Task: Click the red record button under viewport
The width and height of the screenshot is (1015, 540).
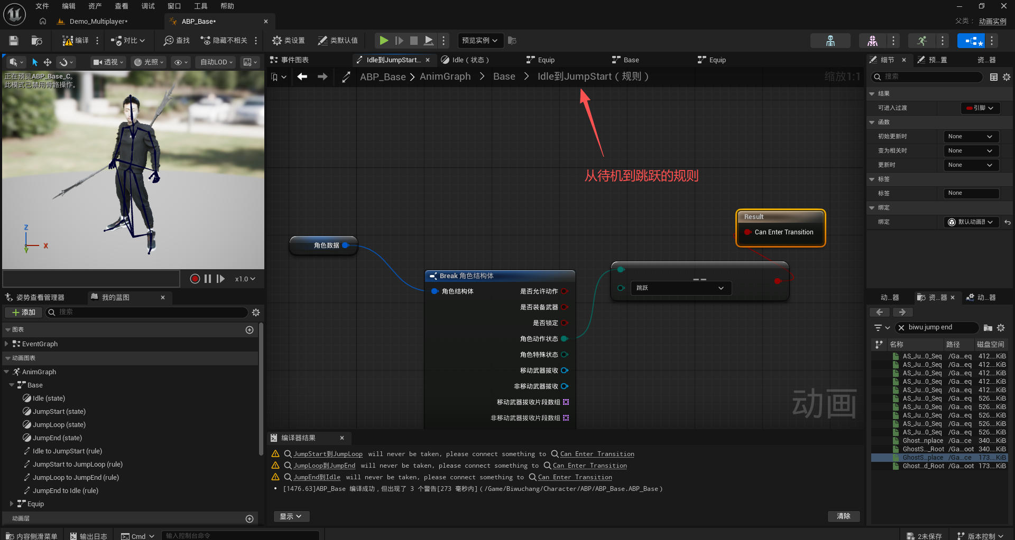Action: tap(195, 279)
